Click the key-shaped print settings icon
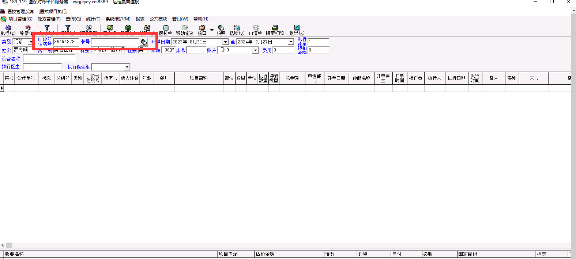576x259 pixels. 89,28
